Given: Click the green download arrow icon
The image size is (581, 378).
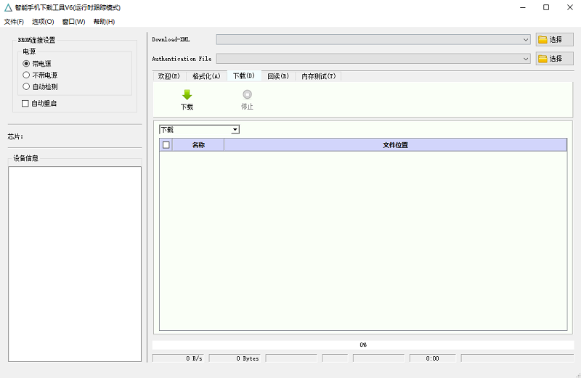Looking at the screenshot, I should (x=187, y=95).
